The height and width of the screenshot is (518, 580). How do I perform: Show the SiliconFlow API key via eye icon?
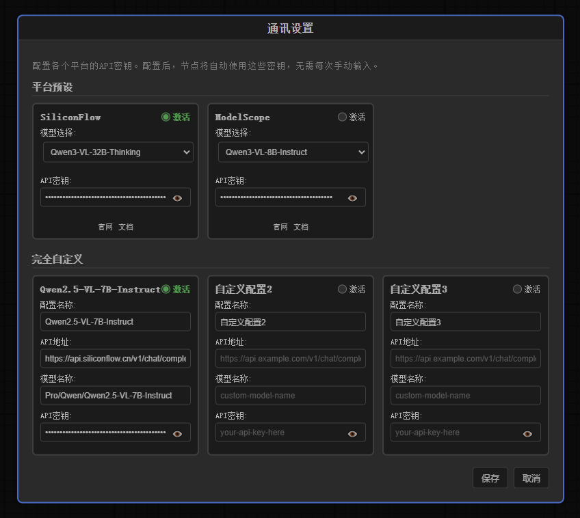click(177, 198)
